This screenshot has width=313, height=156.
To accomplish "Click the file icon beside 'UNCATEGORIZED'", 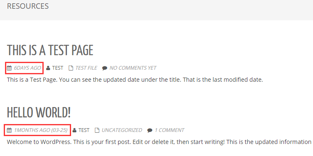I will pos(97,131).
